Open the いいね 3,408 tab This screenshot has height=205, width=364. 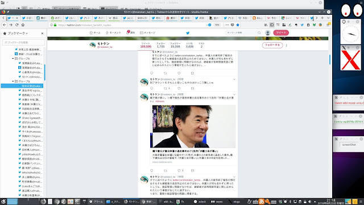click(x=189, y=45)
